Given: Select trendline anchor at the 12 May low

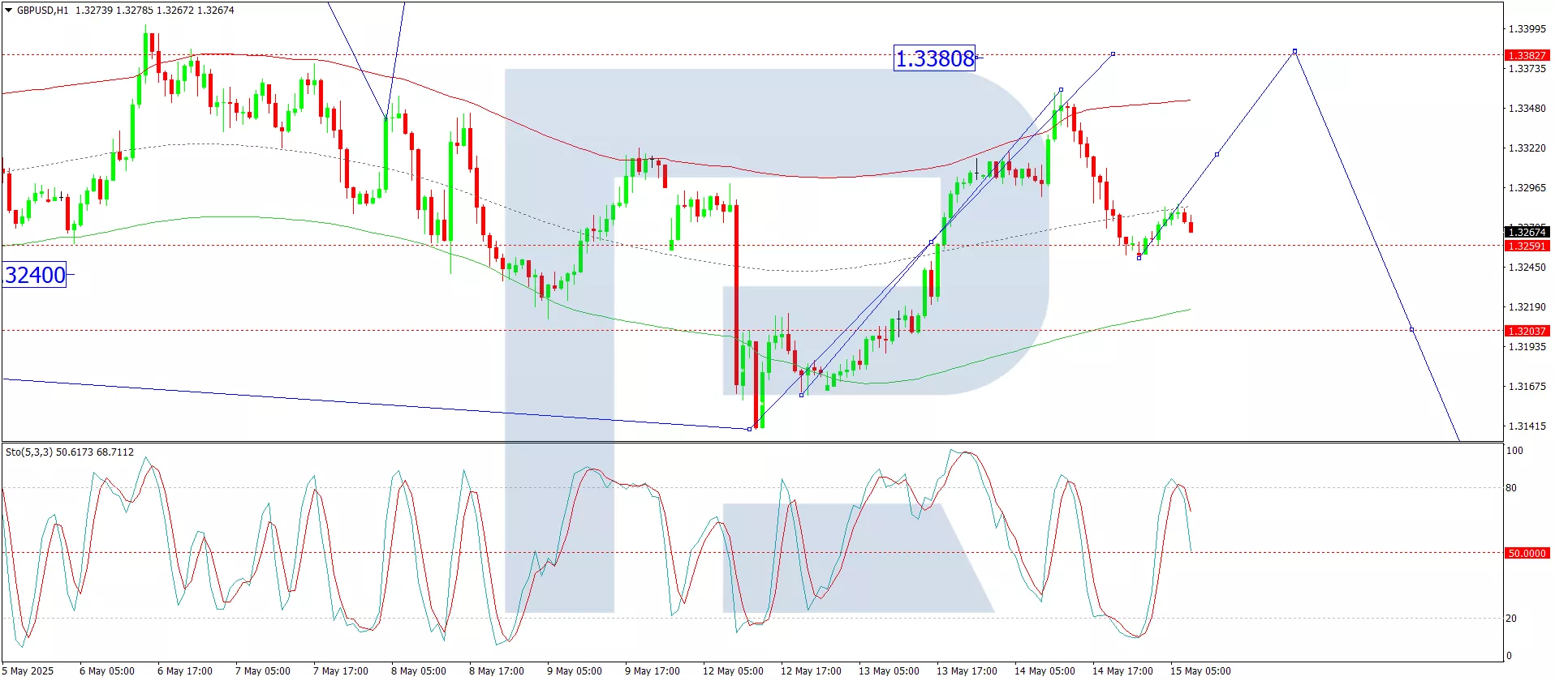Looking at the screenshot, I should click(749, 429).
